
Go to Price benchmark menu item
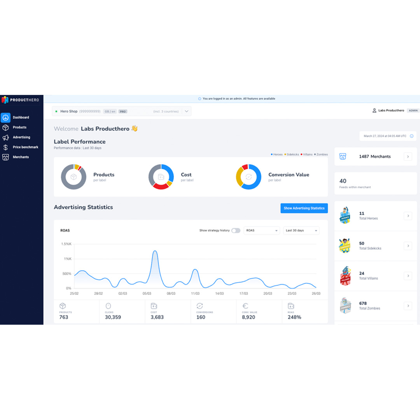coord(25,147)
